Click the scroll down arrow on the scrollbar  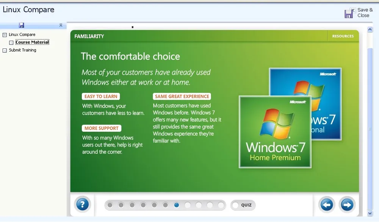[x=370, y=213]
